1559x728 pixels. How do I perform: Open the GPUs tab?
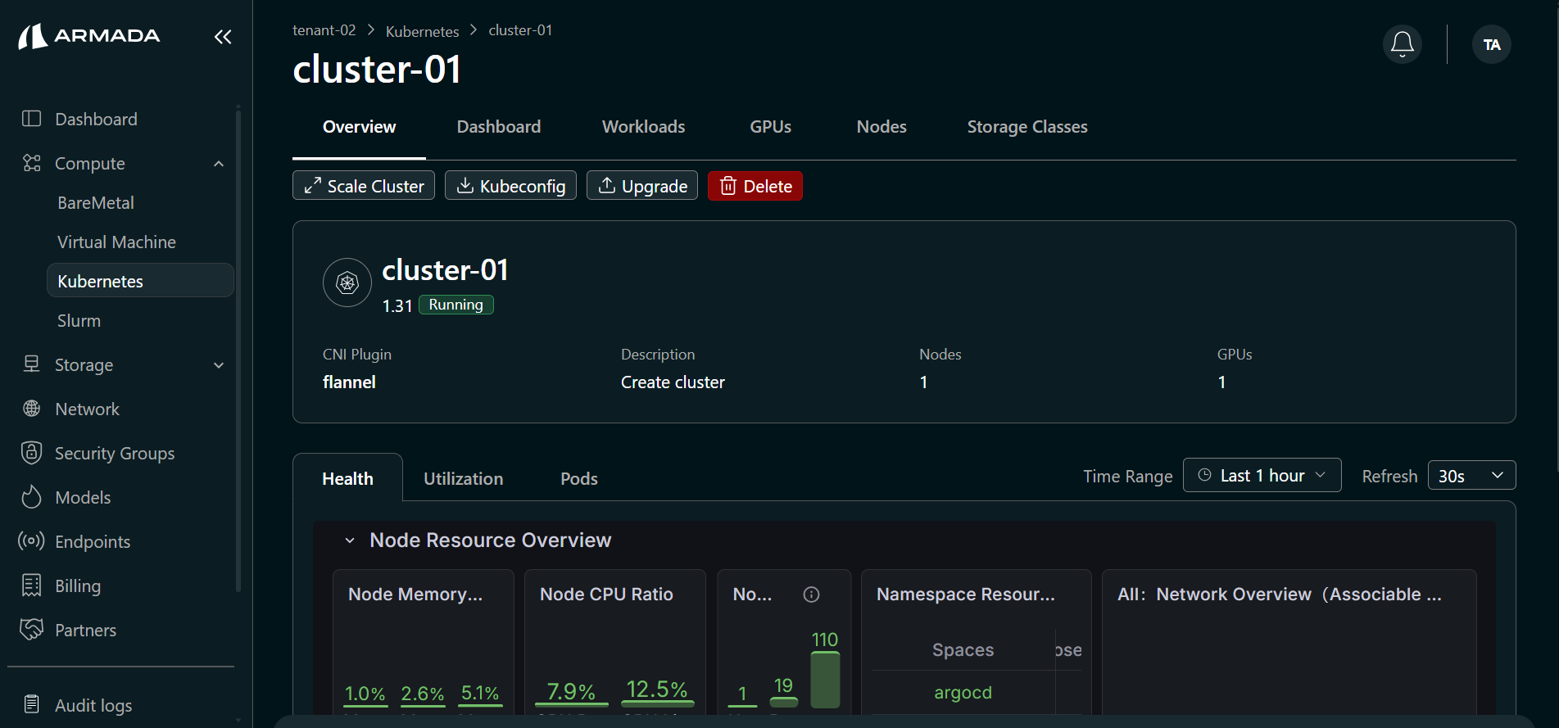click(770, 127)
